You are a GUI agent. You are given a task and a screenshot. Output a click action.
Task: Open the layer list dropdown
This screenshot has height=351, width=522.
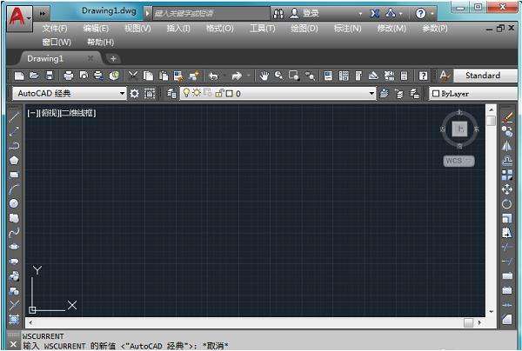(x=371, y=93)
